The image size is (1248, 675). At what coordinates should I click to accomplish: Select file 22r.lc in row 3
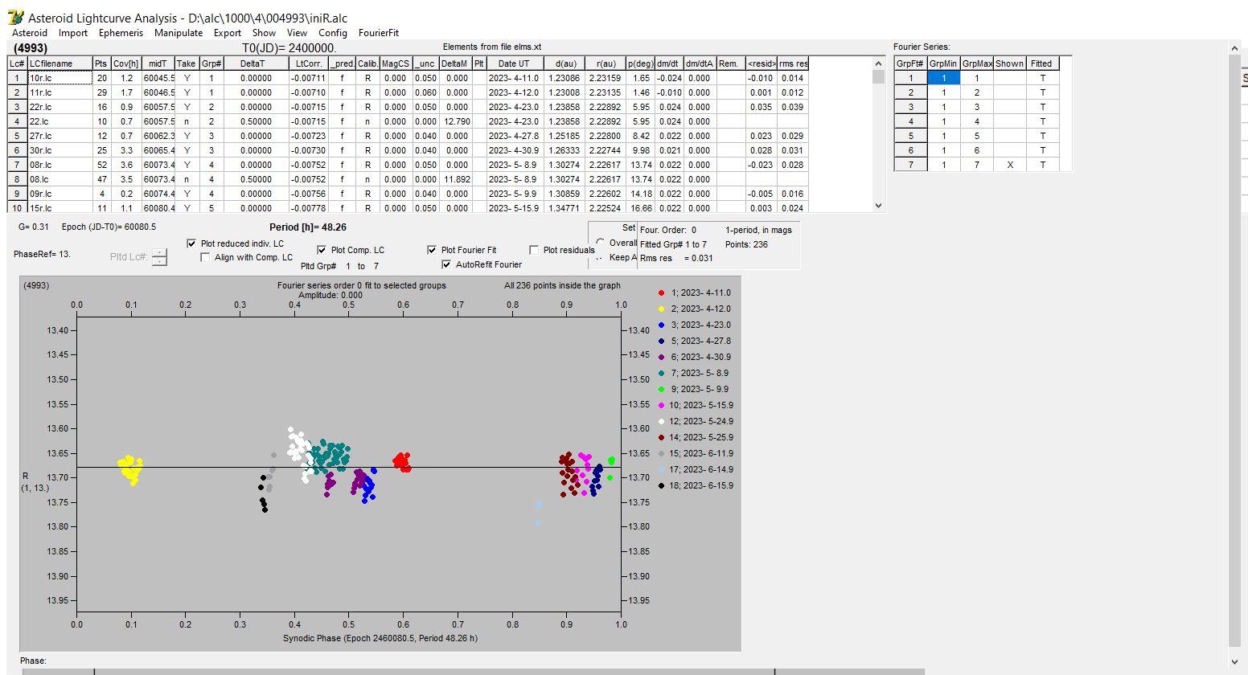[60, 107]
